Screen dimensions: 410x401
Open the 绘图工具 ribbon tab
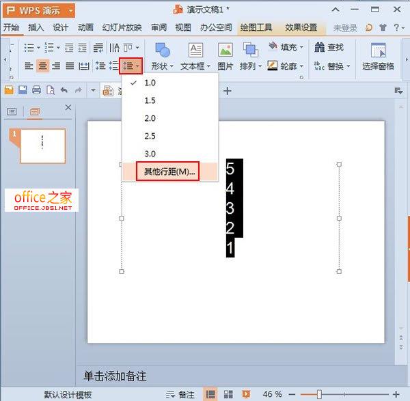pos(256,27)
